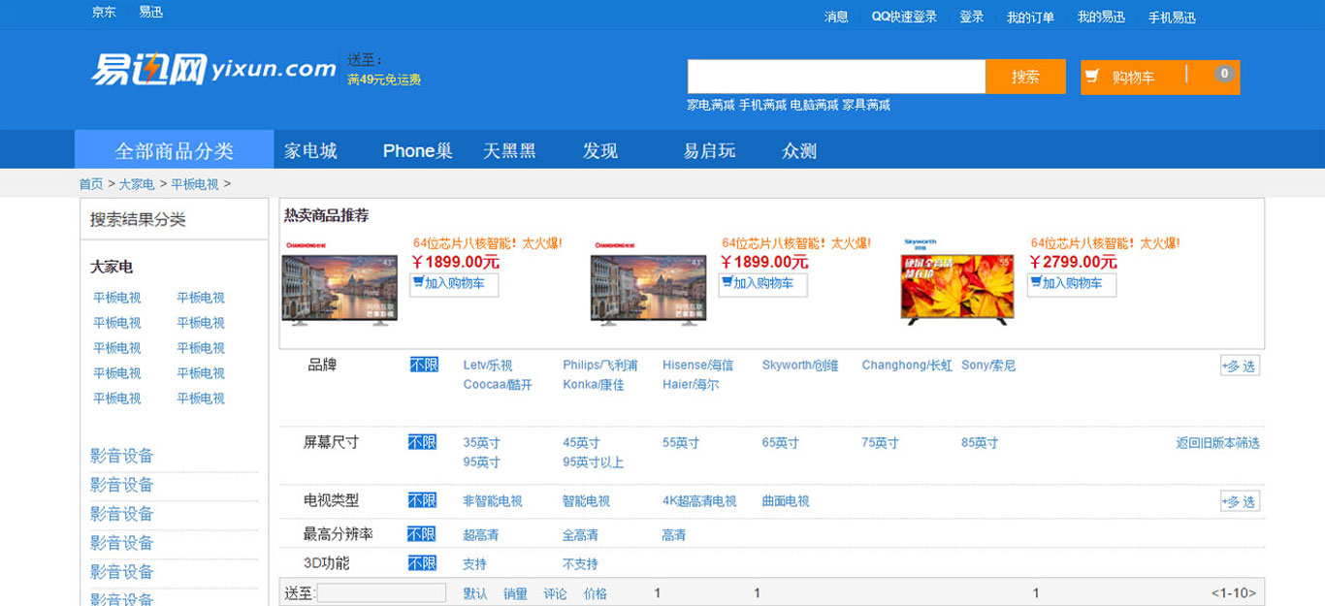Expand +多选 in the 电视类型 row
Image resolution: width=1325 pixels, height=606 pixels.
click(x=1240, y=501)
